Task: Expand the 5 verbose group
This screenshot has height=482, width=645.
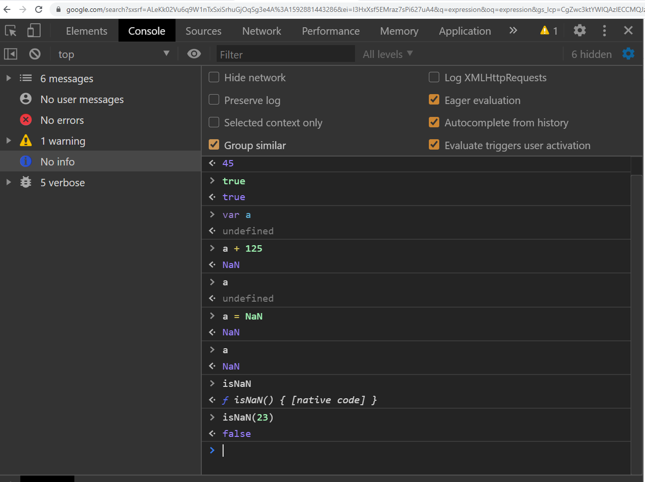Action: point(8,182)
